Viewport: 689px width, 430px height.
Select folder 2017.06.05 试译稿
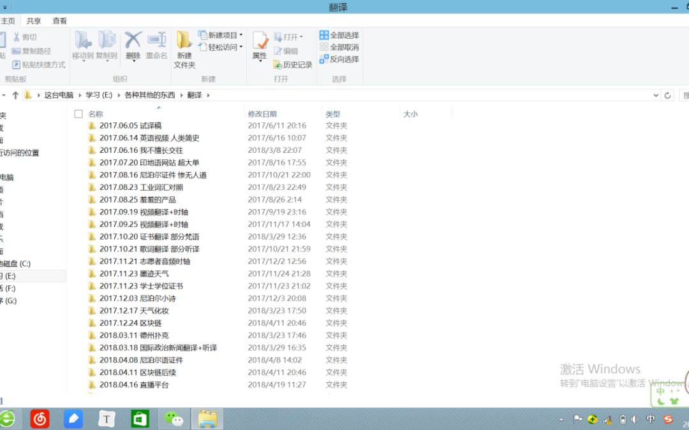pyautogui.click(x=131, y=125)
